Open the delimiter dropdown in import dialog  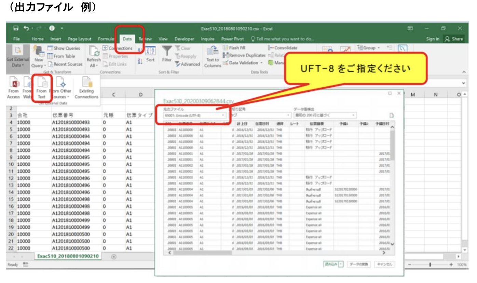[x=260, y=116]
